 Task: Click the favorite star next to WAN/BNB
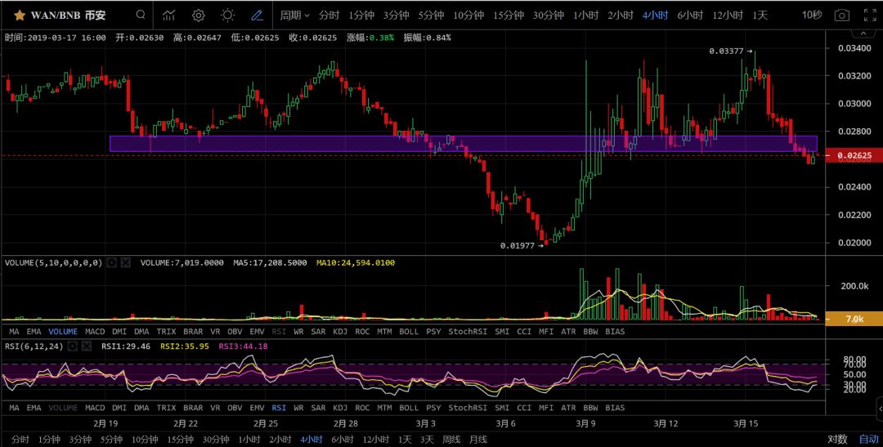click(x=19, y=16)
